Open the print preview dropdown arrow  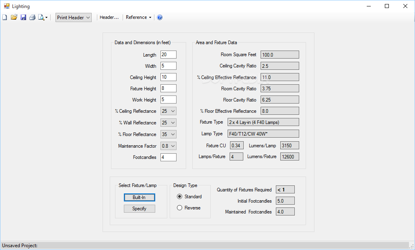pyautogui.click(x=47, y=18)
